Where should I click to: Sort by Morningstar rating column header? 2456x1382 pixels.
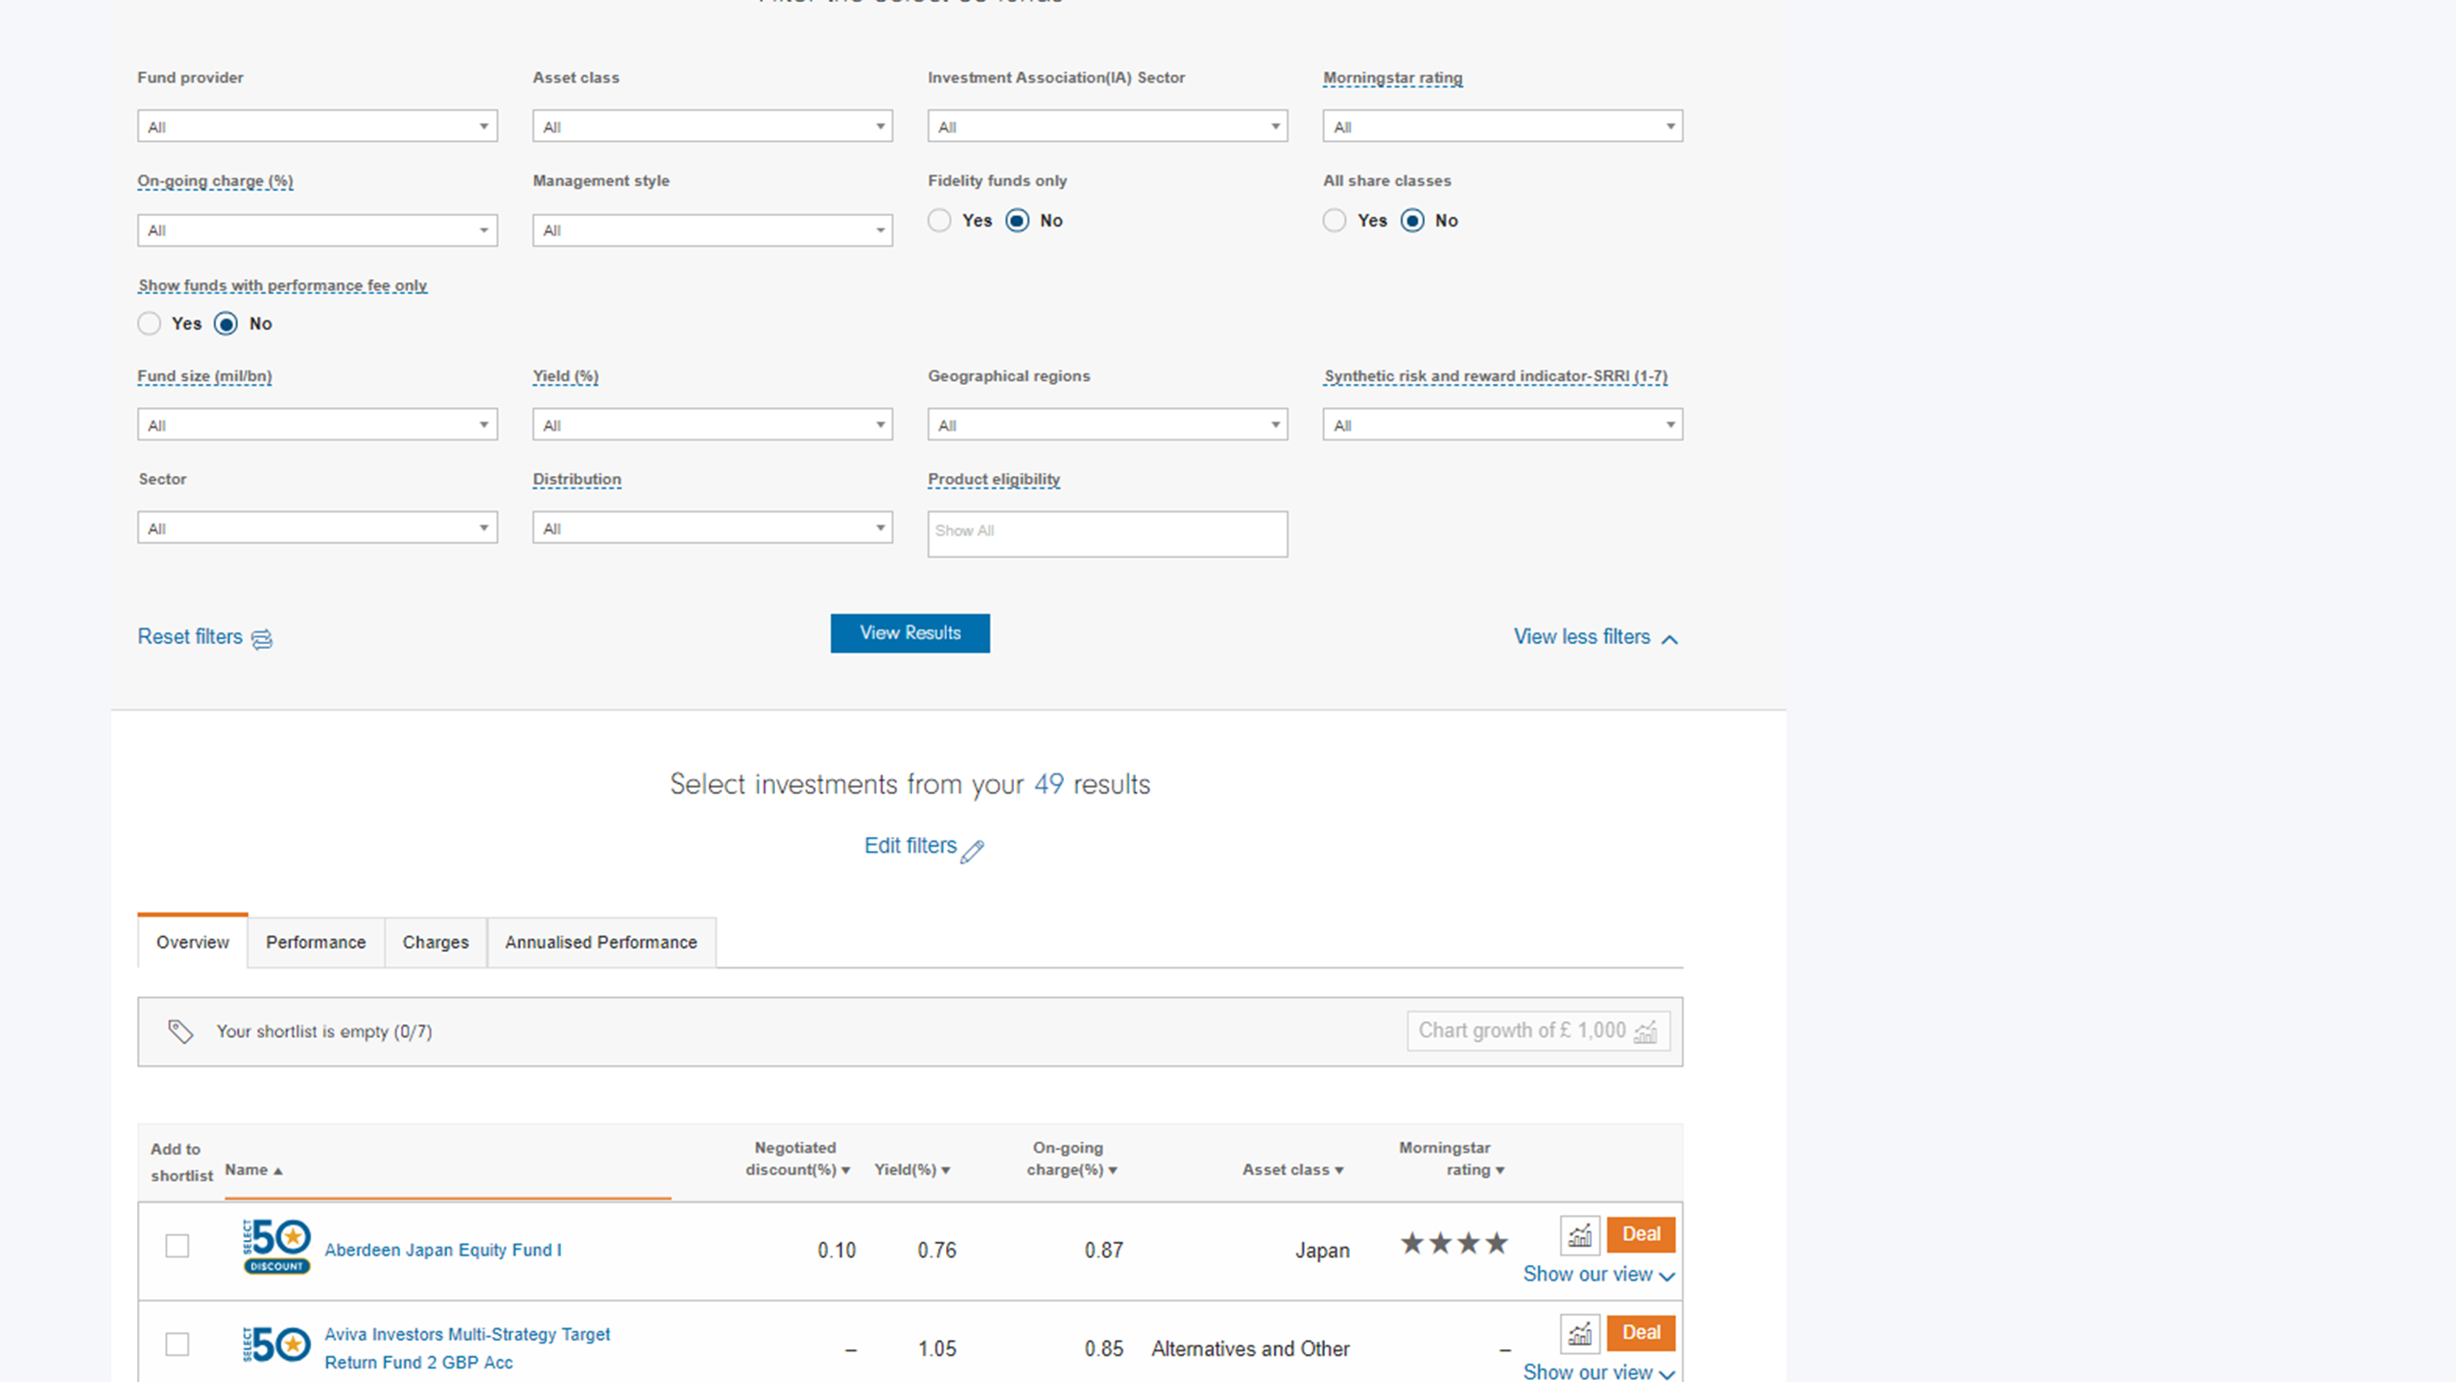1452,1159
